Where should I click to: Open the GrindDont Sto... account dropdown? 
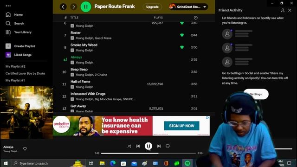point(188,7)
